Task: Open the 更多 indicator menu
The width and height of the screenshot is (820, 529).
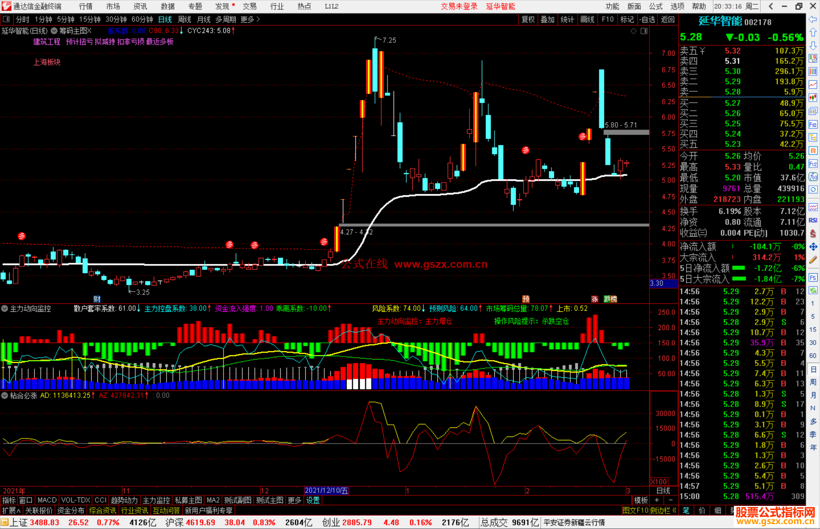Action: point(295,500)
